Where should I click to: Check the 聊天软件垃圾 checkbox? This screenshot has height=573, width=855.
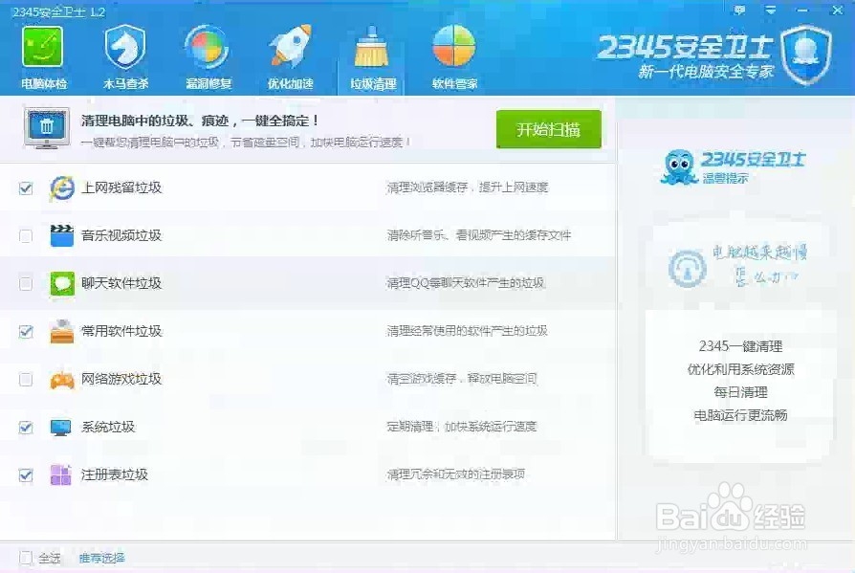26,283
